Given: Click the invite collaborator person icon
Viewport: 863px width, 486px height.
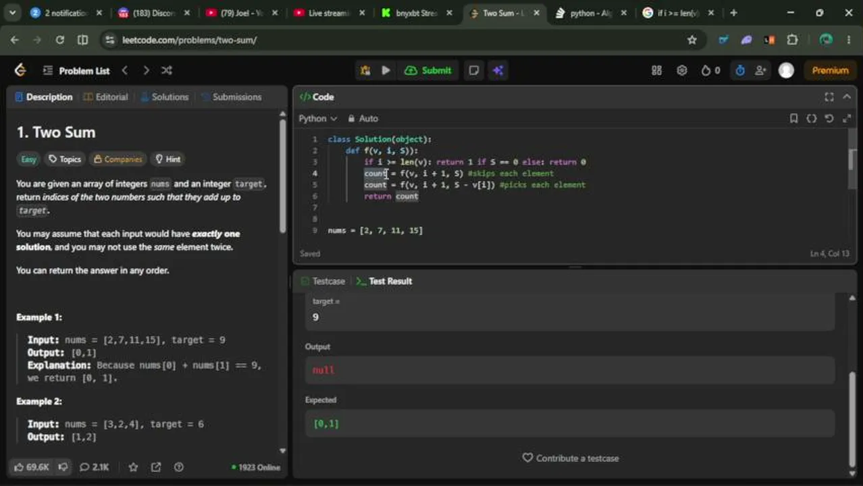Looking at the screenshot, I should [761, 70].
